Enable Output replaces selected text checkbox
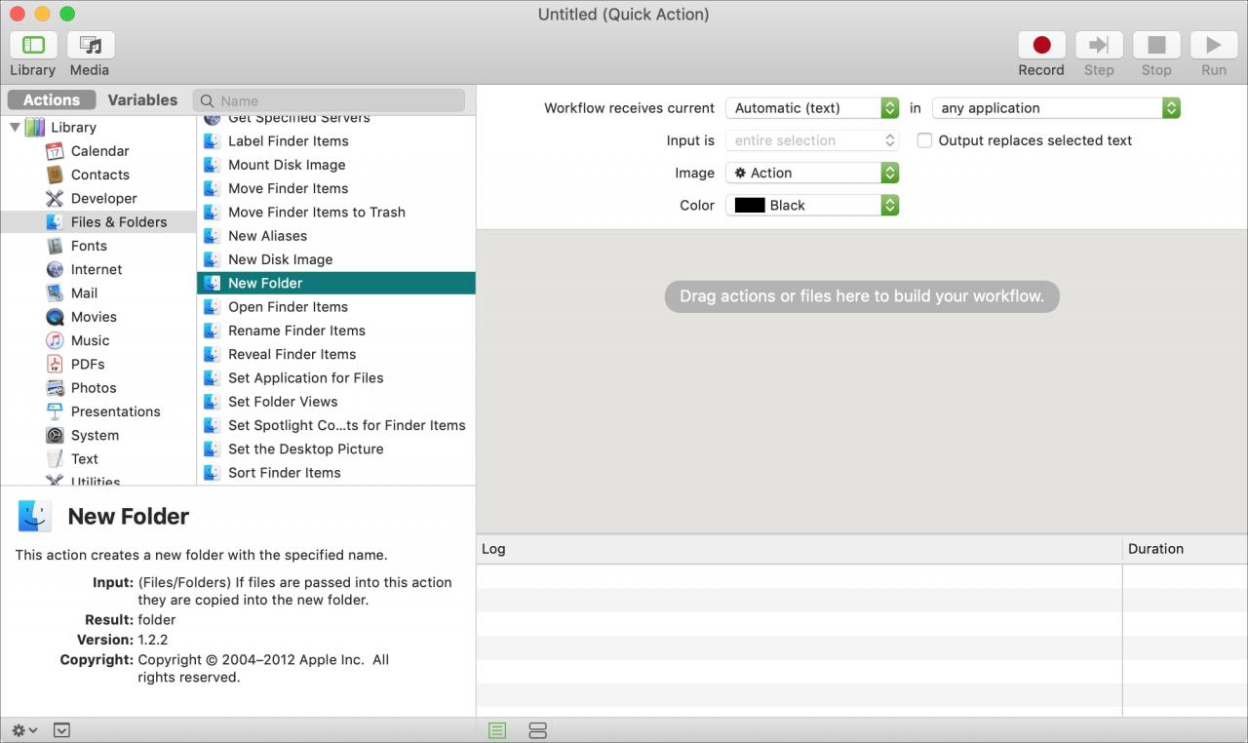The height and width of the screenshot is (743, 1248). pyautogui.click(x=924, y=140)
